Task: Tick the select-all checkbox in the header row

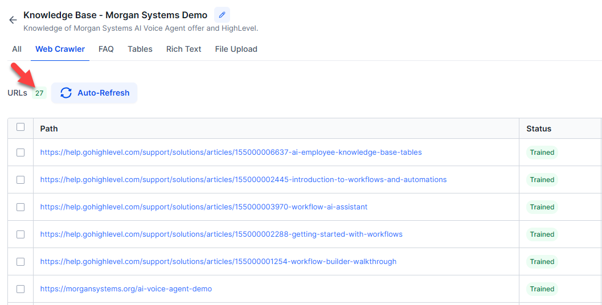Action: point(21,127)
